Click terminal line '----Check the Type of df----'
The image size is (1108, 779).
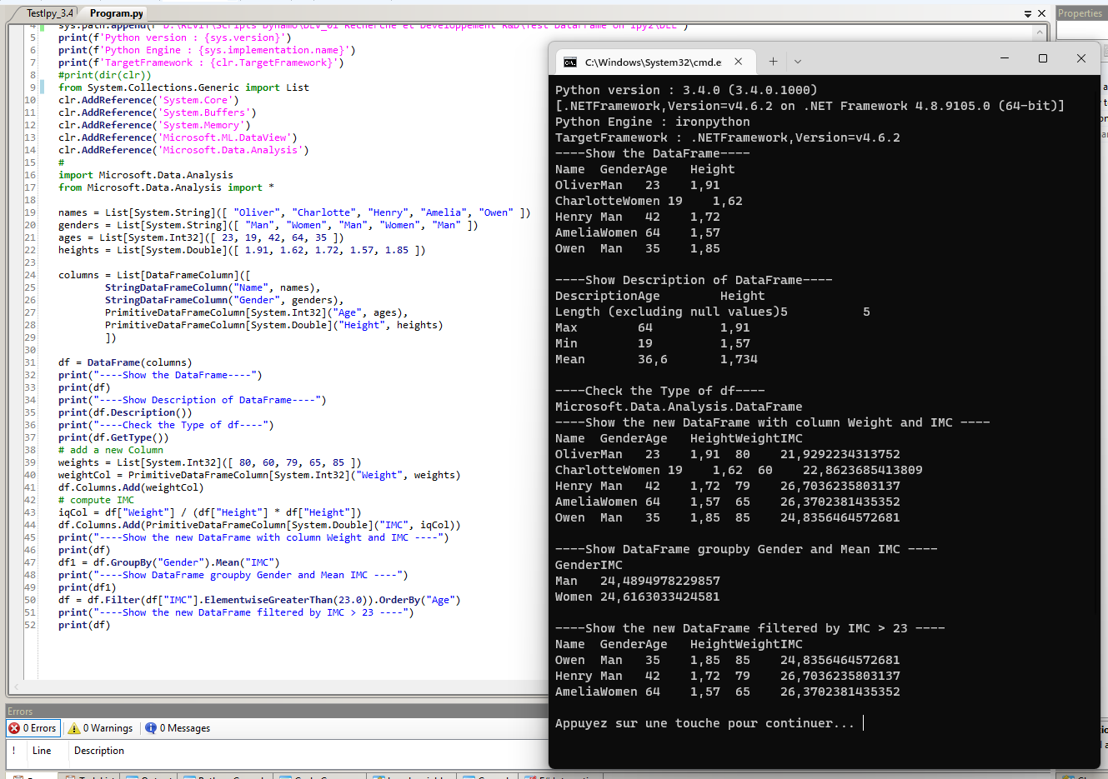(660, 391)
